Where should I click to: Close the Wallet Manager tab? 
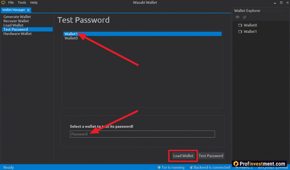coord(28,11)
